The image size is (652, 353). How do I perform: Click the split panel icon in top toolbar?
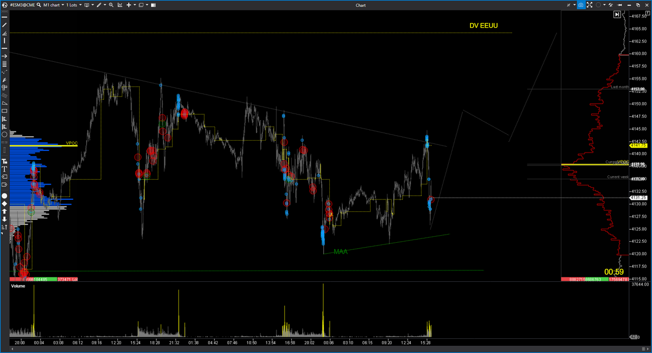coord(153,5)
